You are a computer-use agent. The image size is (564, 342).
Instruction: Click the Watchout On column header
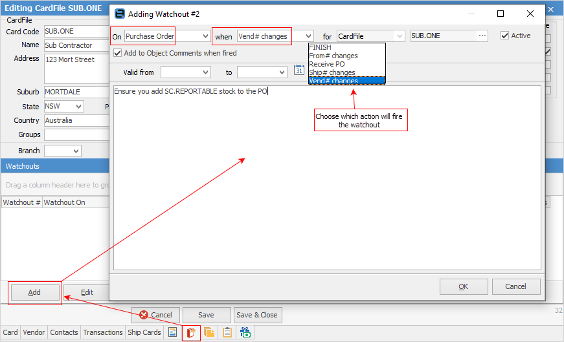pyautogui.click(x=76, y=202)
